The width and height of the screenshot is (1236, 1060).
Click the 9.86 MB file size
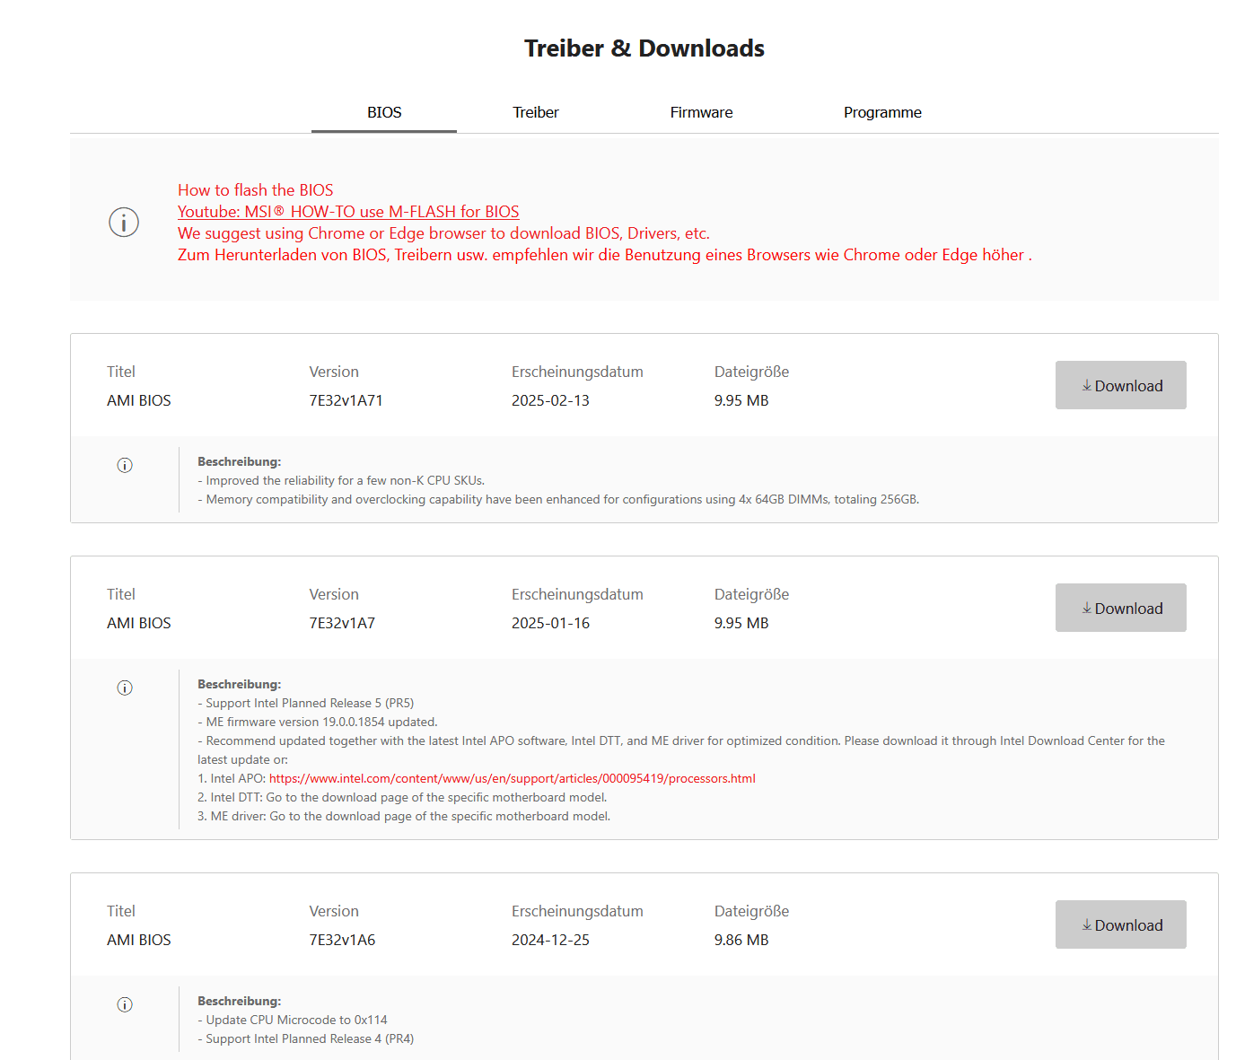click(x=741, y=940)
